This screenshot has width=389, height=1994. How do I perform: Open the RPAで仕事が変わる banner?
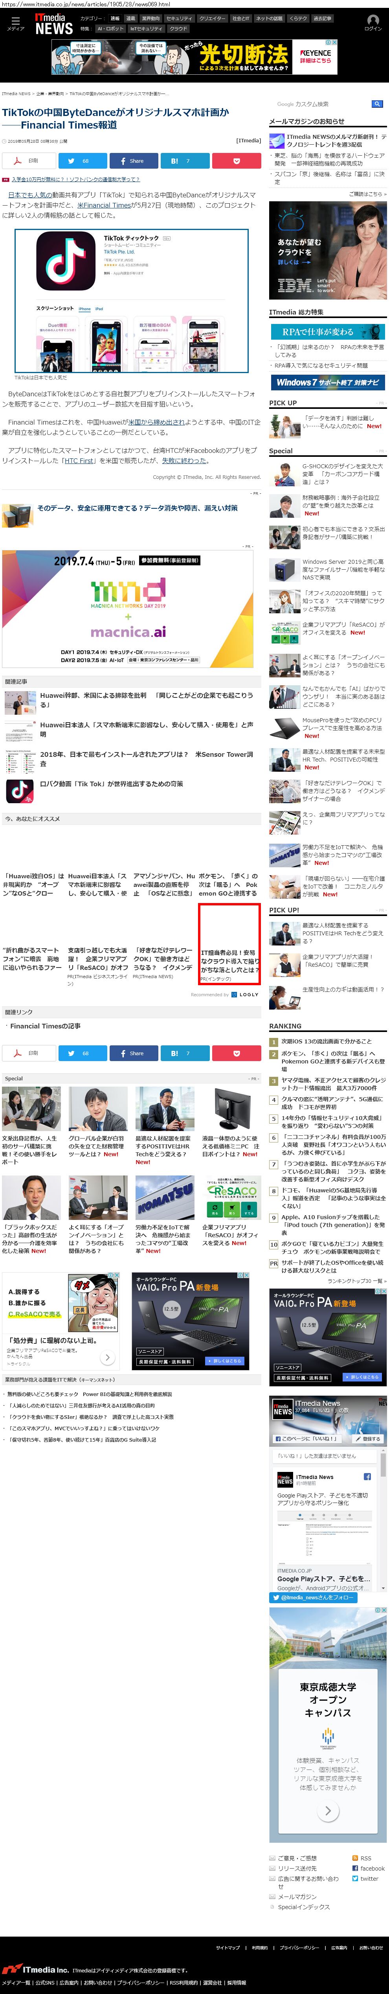pos(328,332)
